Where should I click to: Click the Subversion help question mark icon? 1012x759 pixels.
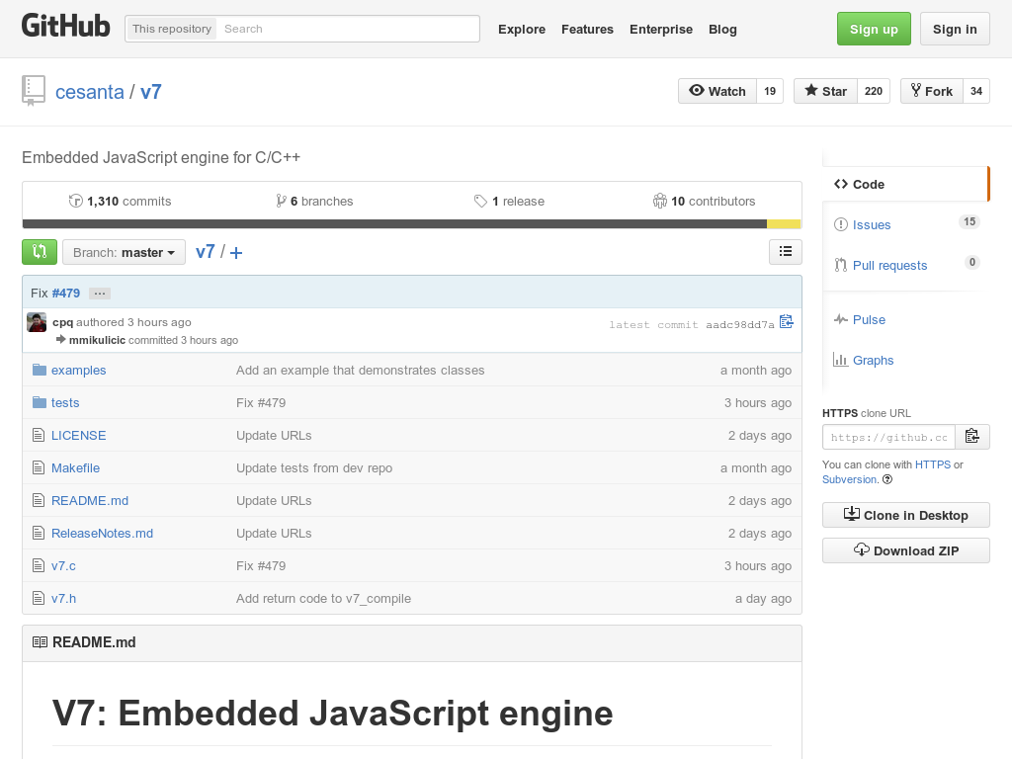click(887, 479)
